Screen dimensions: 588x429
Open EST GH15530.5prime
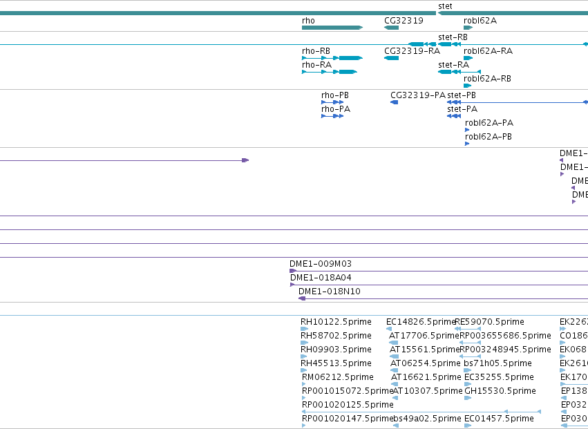(x=468, y=398)
